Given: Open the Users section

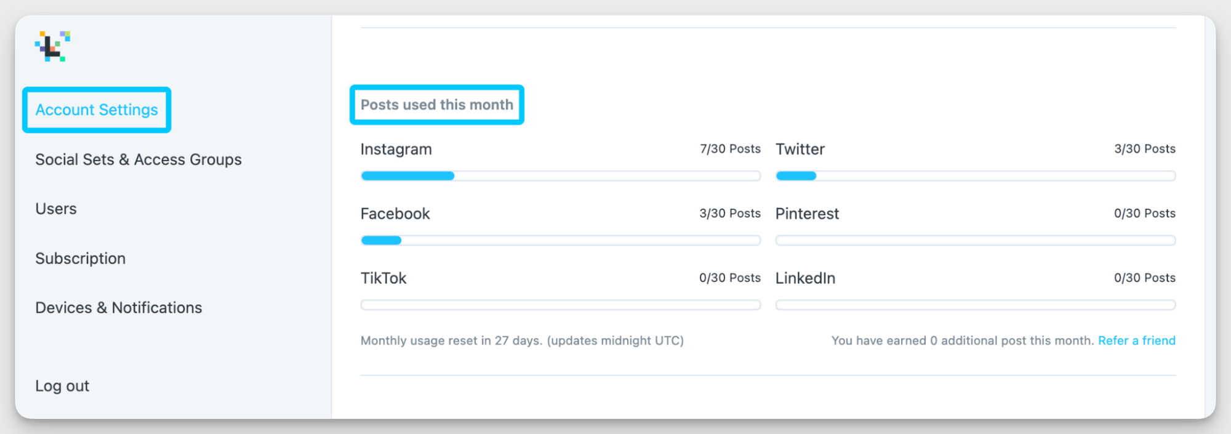Looking at the screenshot, I should click(x=56, y=209).
